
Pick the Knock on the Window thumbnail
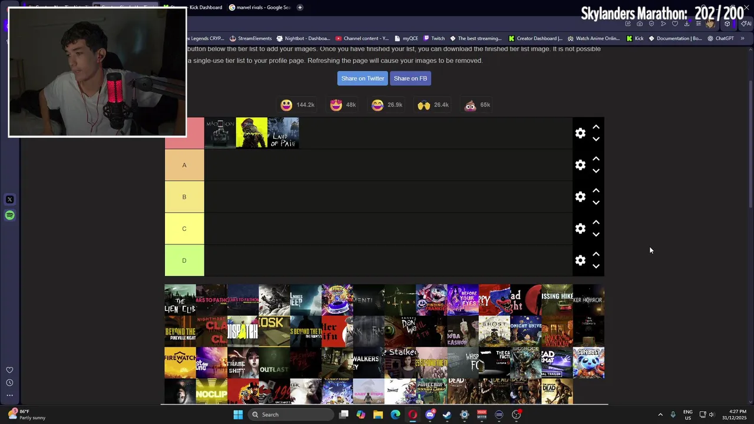(557, 332)
